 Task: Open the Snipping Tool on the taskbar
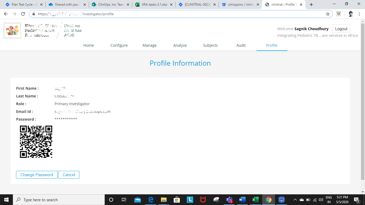click(216, 200)
